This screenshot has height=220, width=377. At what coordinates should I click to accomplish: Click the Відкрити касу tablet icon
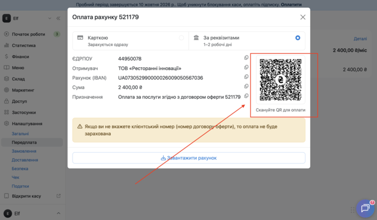[7, 196]
